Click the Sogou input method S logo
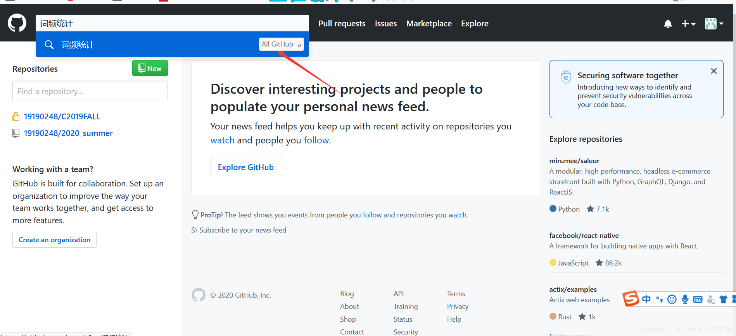 631,298
